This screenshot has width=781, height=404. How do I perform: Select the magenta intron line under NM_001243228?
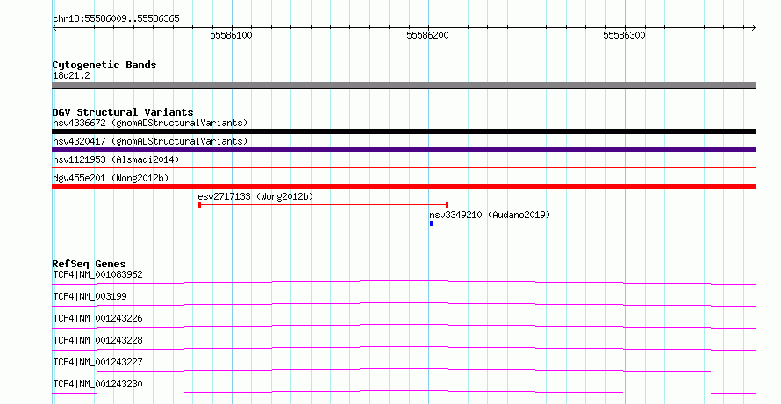[404, 348]
